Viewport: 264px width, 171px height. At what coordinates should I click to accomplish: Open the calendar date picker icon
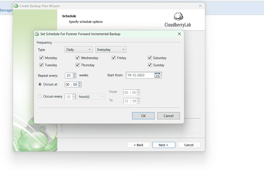point(157,75)
